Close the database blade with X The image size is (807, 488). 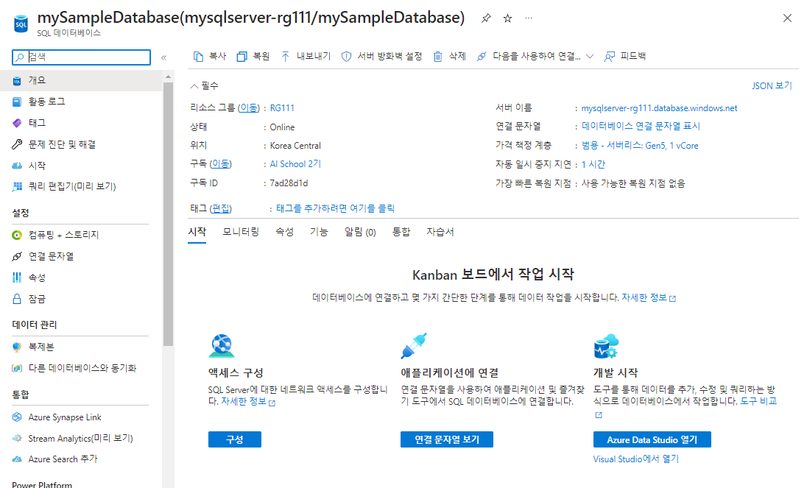[787, 18]
